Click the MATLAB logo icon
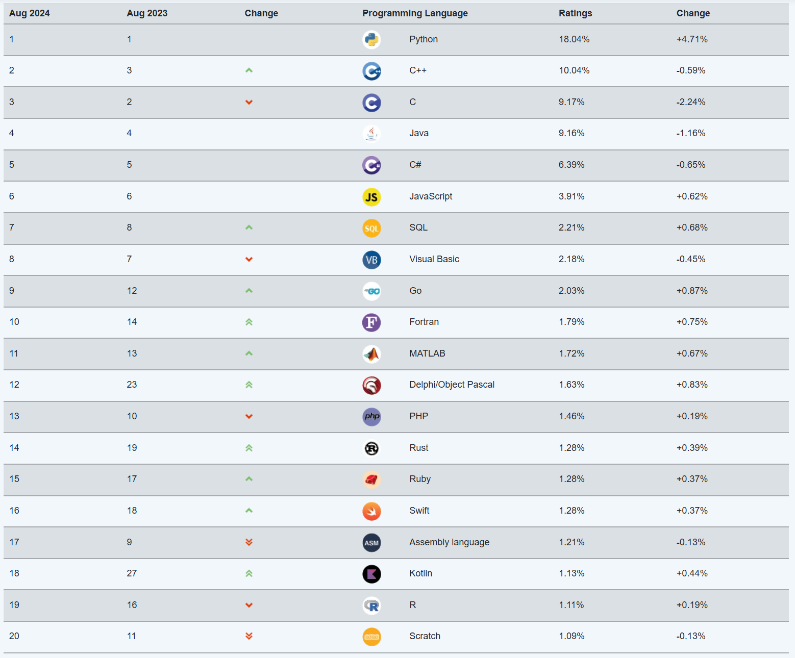 click(371, 354)
